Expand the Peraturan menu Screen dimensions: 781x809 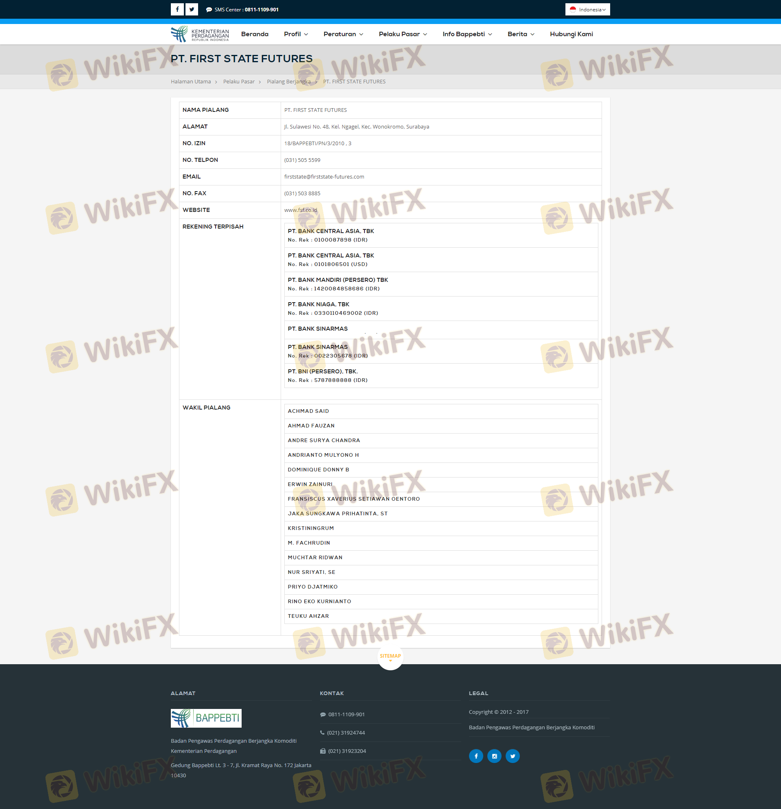click(x=343, y=34)
